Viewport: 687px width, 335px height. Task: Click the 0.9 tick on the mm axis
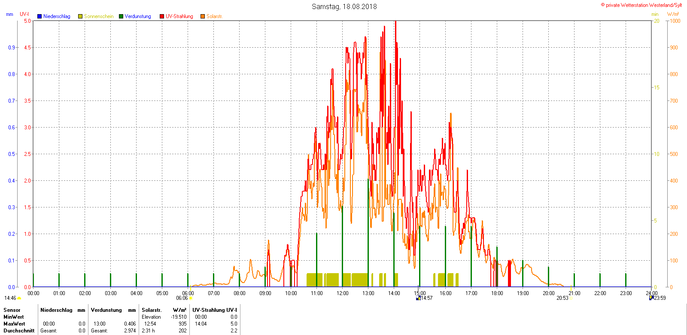12,48
